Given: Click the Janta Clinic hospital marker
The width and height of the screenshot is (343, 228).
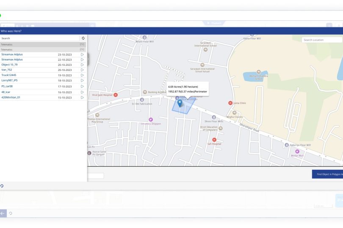Looking at the screenshot, I should [x=230, y=103].
